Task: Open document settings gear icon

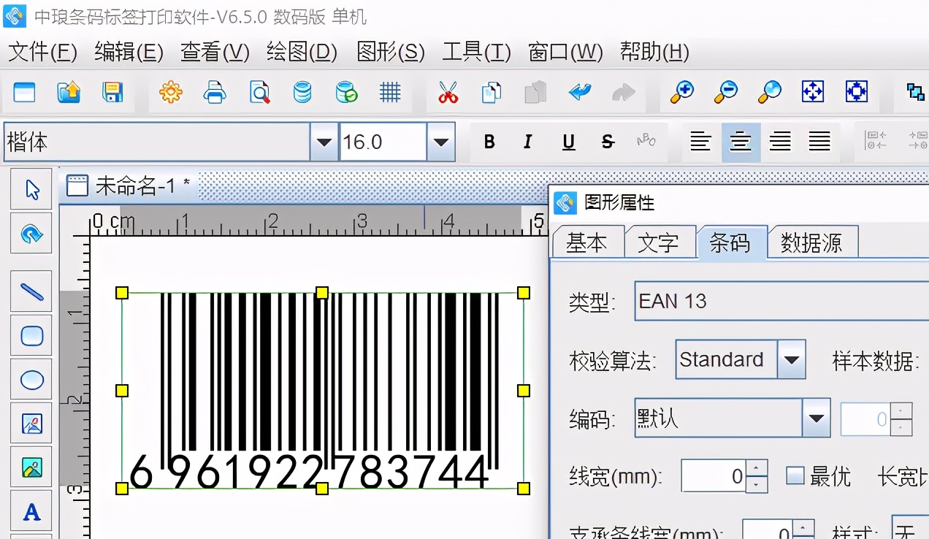Action: tap(170, 92)
